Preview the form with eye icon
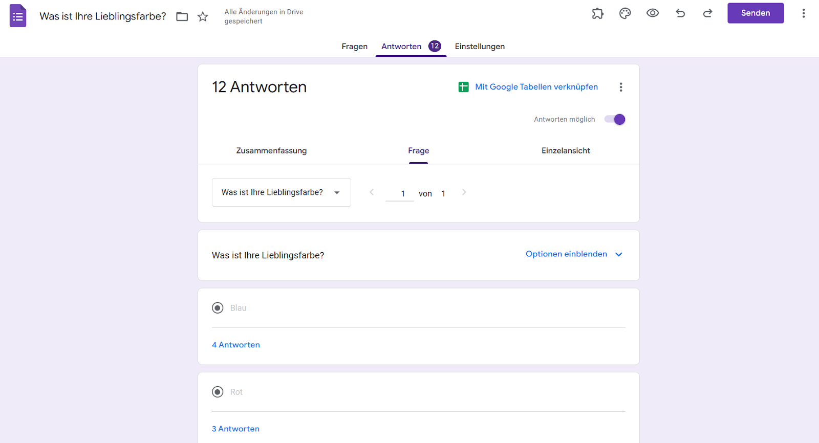 [x=653, y=13]
